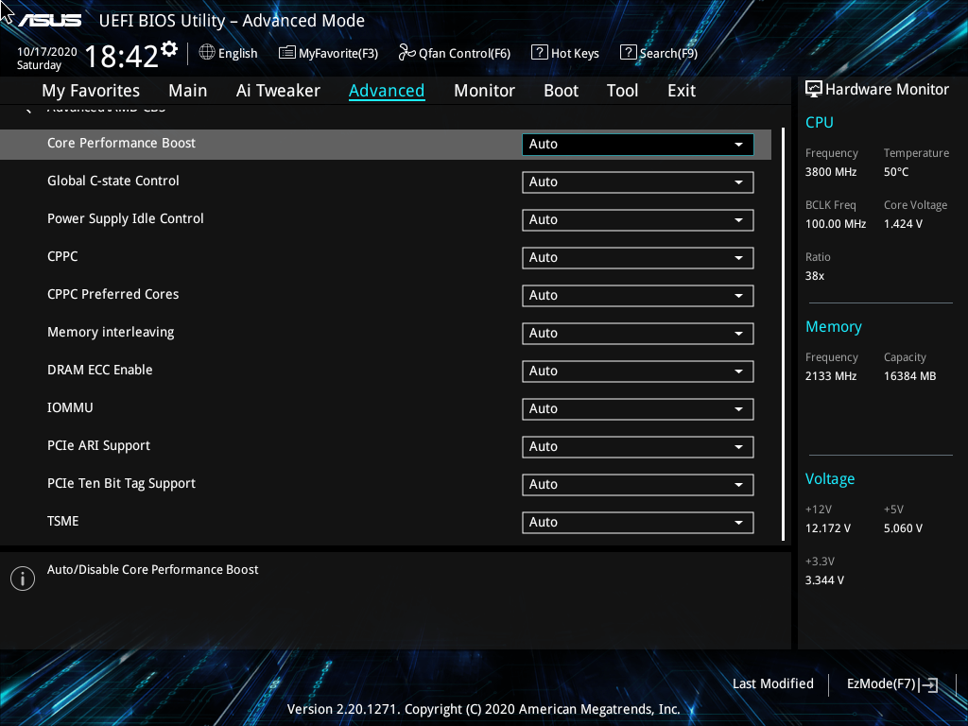The height and width of the screenshot is (726, 968).
Task: Select the DRAM ECC Enable label
Action: point(100,370)
